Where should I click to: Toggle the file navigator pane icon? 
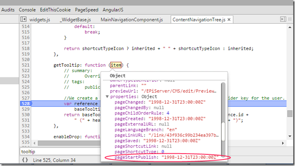click(x=23, y=19)
